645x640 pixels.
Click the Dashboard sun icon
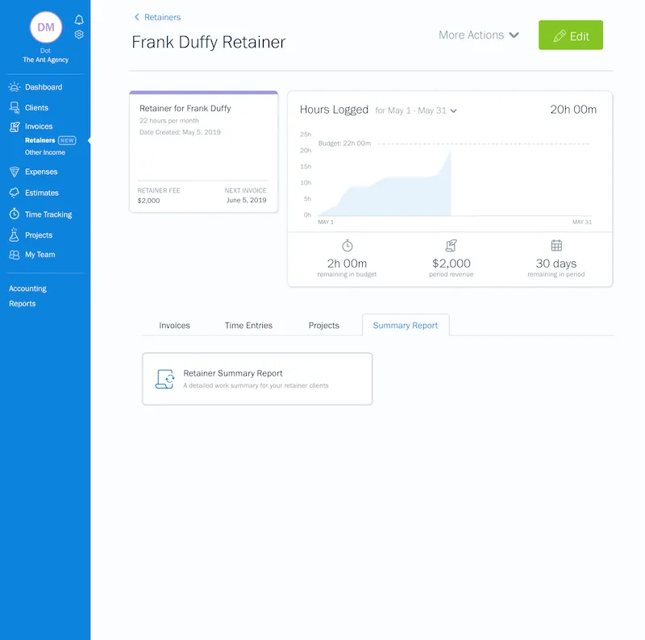pyautogui.click(x=15, y=87)
